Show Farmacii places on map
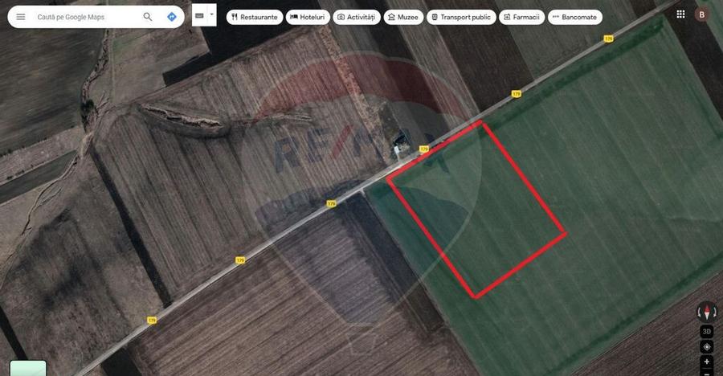Viewport: 723px width, 376px height. click(521, 17)
